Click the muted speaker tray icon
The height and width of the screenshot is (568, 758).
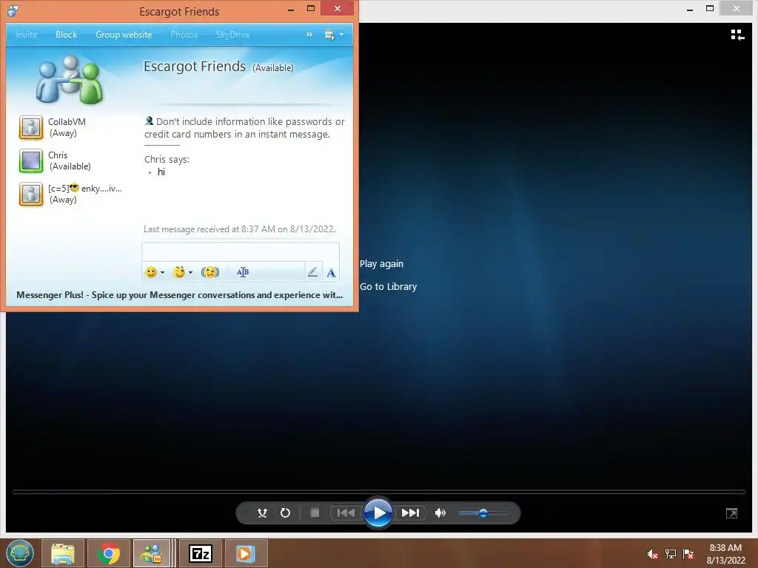[x=653, y=555]
